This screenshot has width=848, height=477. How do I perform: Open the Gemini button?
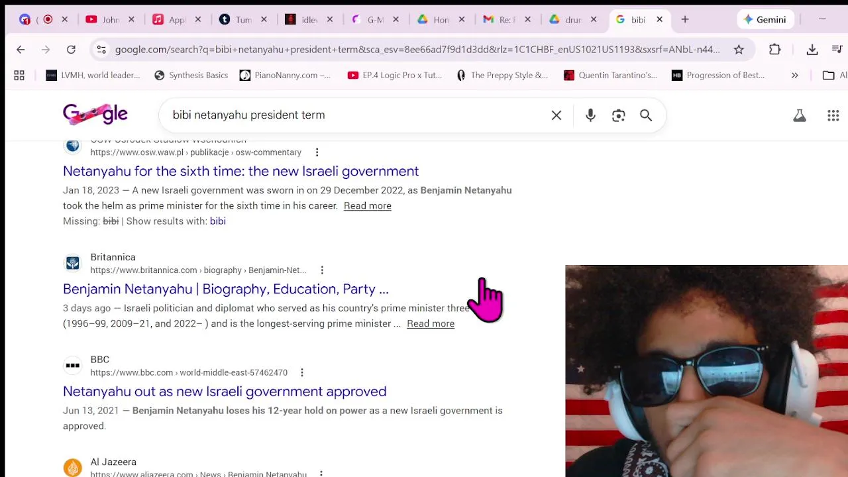point(764,20)
